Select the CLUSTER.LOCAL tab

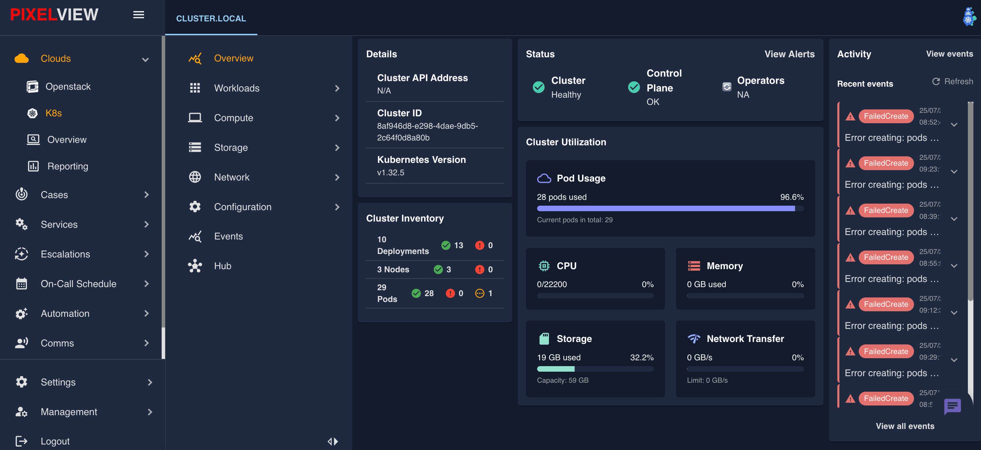click(211, 18)
